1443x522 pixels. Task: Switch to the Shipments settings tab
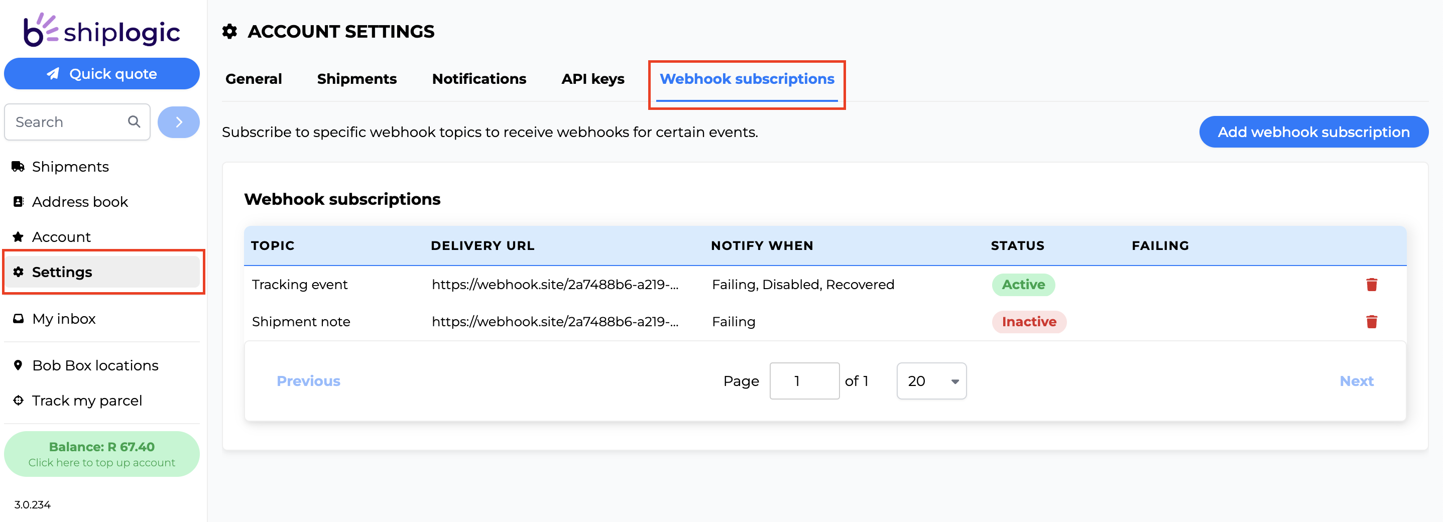click(x=357, y=79)
